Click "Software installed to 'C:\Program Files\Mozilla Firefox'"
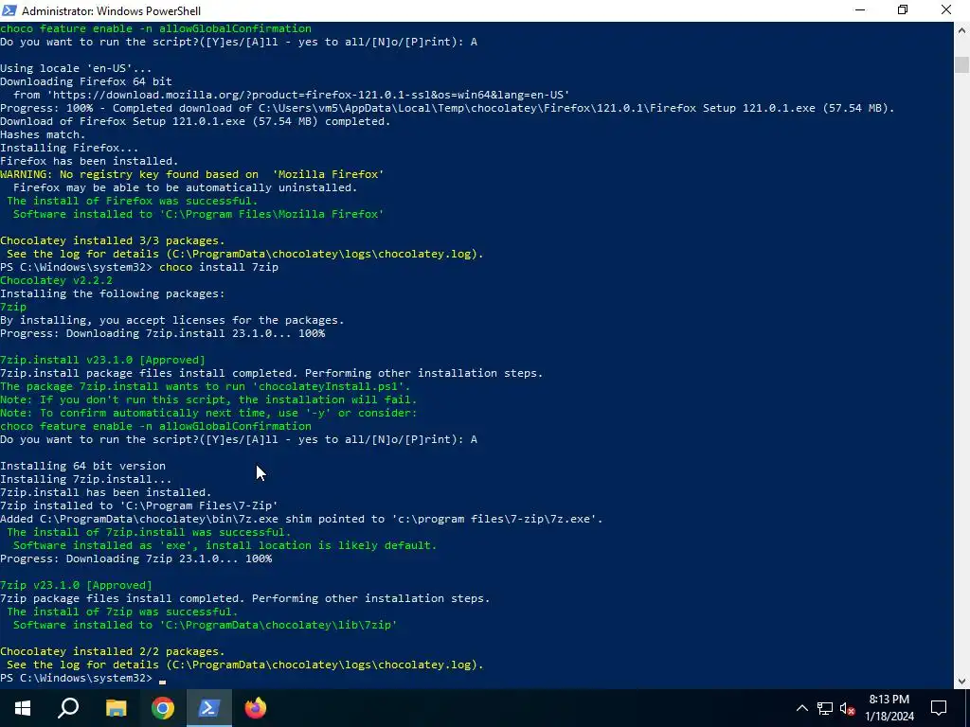Screen dimensions: 970x727 coord(199,214)
